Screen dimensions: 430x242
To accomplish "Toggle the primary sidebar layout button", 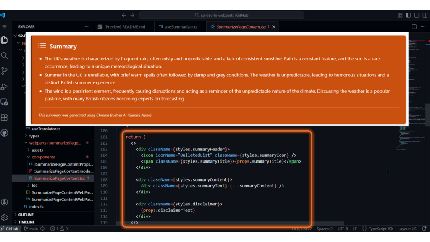I will pyautogui.click(x=408, y=15).
